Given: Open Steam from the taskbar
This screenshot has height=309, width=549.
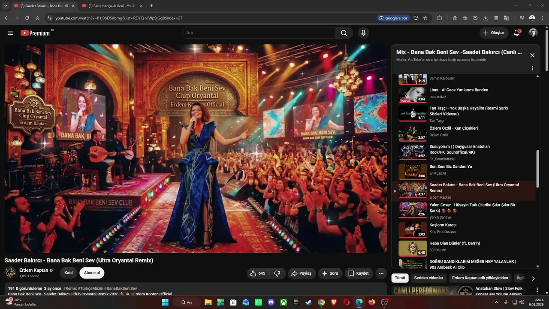Looking at the screenshot, I should 308,302.
